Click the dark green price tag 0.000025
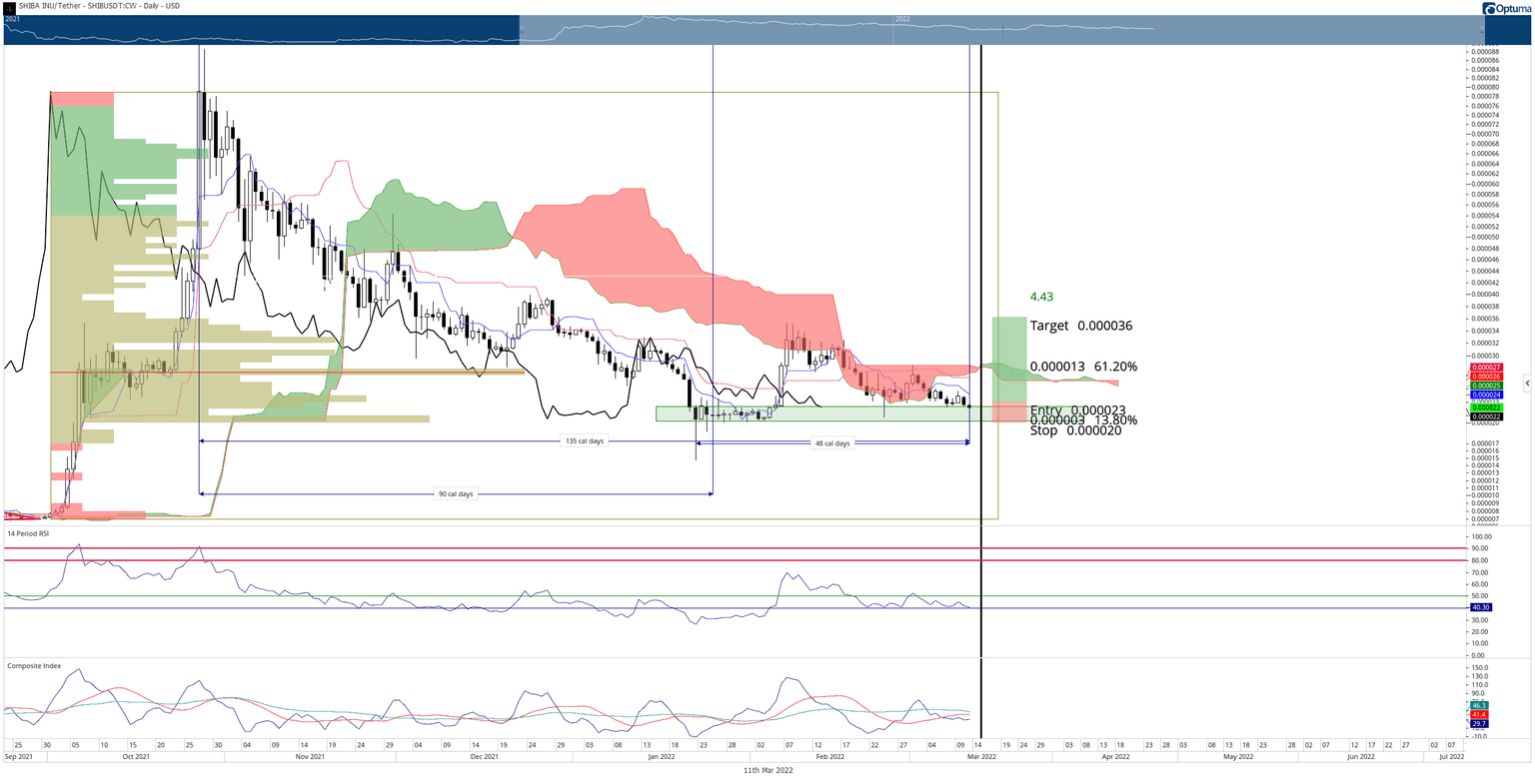Image resolution: width=1535 pixels, height=782 pixels. [1485, 386]
